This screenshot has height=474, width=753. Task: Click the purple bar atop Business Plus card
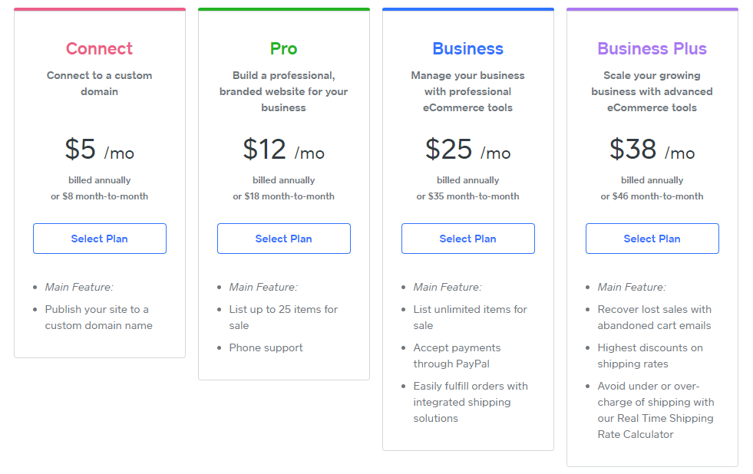tap(652, 8)
